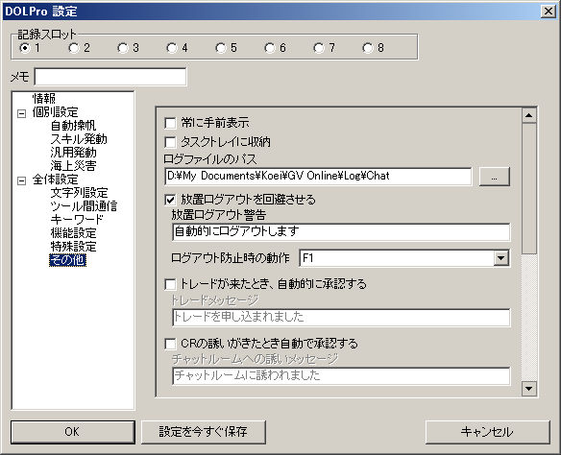Click the scrollbar up arrow

528,116
